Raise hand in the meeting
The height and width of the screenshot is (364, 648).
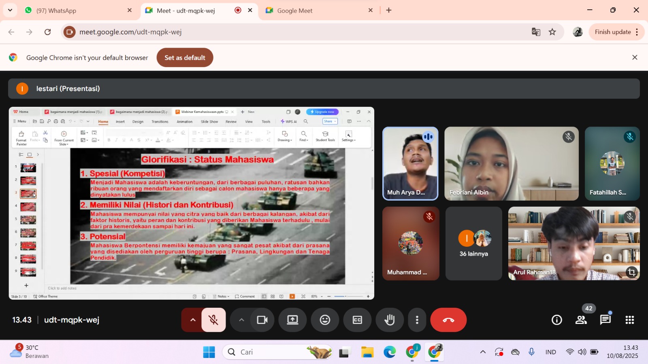pos(390,320)
